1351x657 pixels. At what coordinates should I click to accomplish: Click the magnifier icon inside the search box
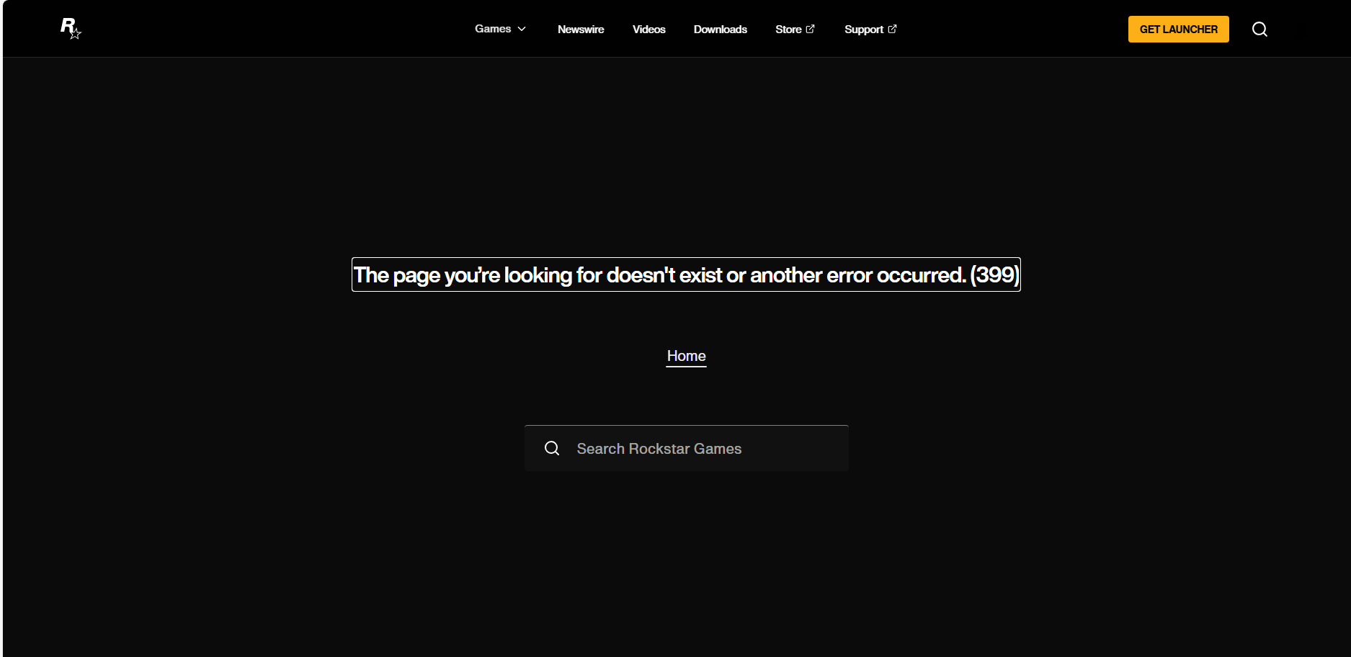(552, 449)
